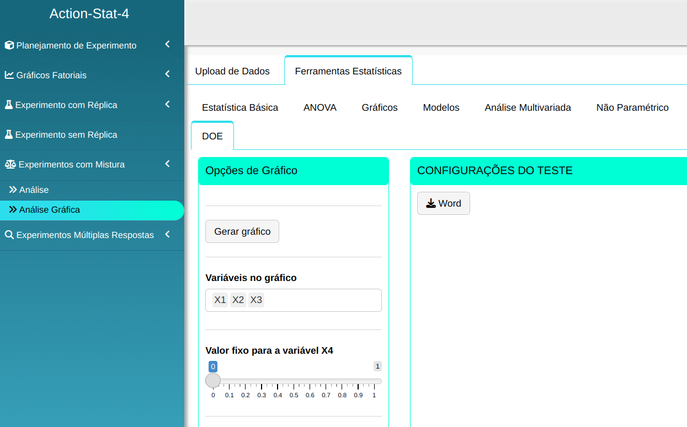Screen dimensions: 687x427
Task: Open the Análise submenu link
Action: [34, 190]
